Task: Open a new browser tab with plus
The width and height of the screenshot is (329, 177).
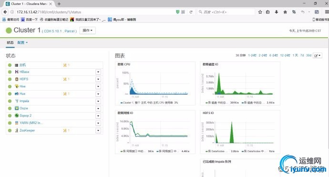Action: [59, 4]
